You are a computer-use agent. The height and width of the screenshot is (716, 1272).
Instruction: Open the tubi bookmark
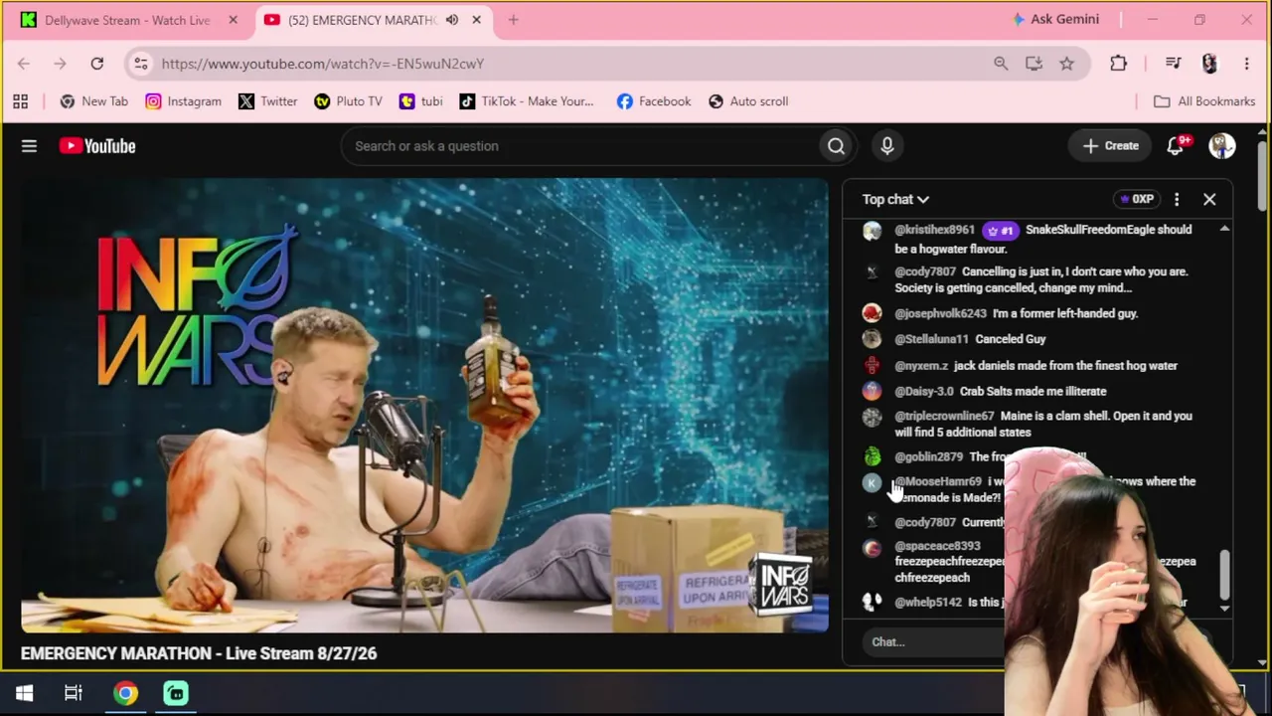click(x=420, y=101)
